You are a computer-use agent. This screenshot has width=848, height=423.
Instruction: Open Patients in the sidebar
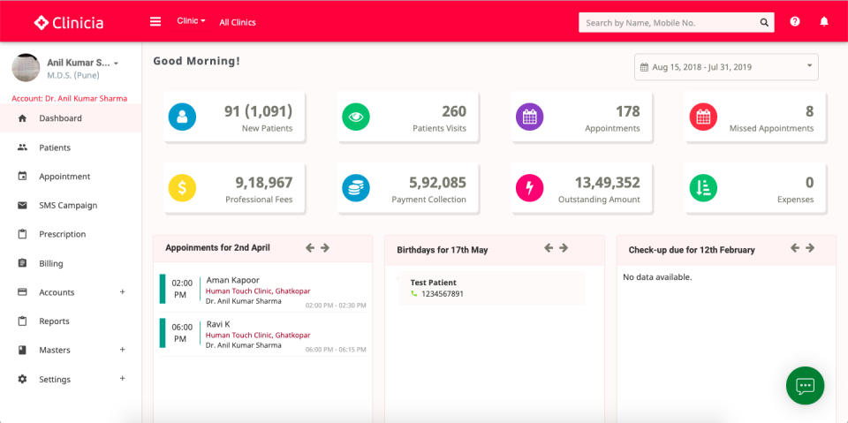(x=71, y=147)
